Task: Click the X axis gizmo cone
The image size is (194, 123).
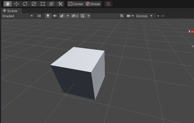Action: [x=193, y=32]
